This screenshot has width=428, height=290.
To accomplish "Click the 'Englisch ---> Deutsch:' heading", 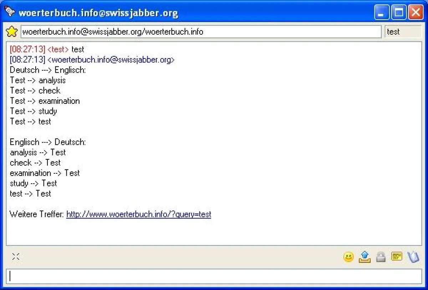I will coord(48,142).
